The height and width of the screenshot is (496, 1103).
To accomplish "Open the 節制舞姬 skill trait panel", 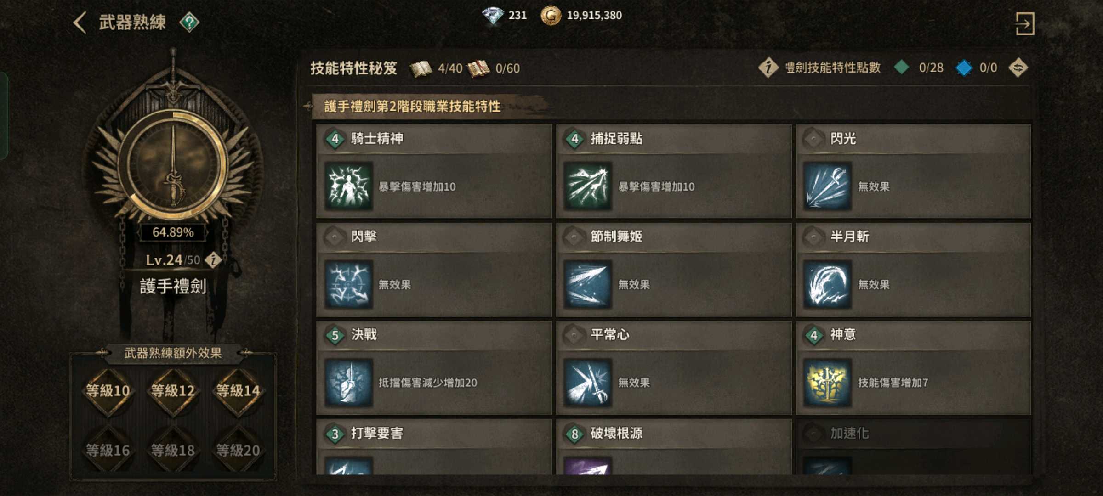I will click(674, 271).
